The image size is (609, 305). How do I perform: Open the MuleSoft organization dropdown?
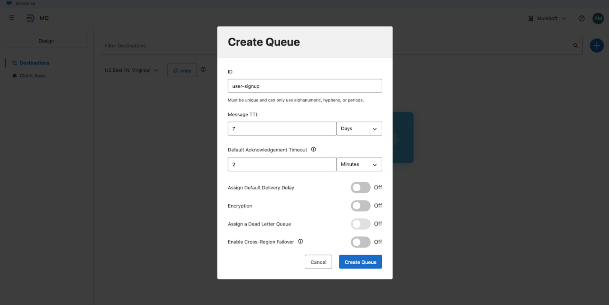[x=547, y=18]
